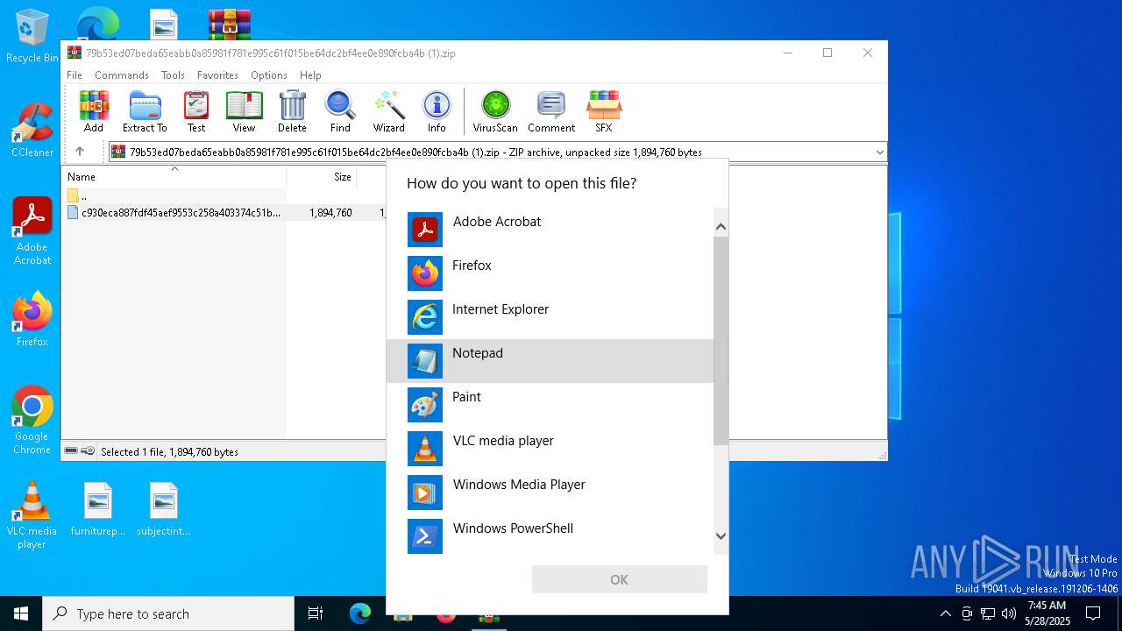Click OK in the open-with dialog
The width and height of the screenshot is (1122, 631).
pos(619,579)
